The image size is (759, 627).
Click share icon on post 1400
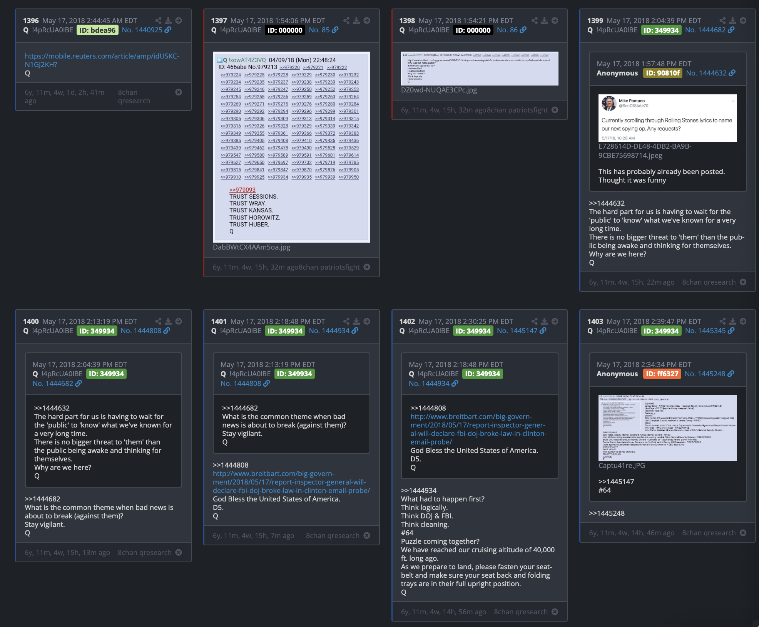click(x=158, y=322)
